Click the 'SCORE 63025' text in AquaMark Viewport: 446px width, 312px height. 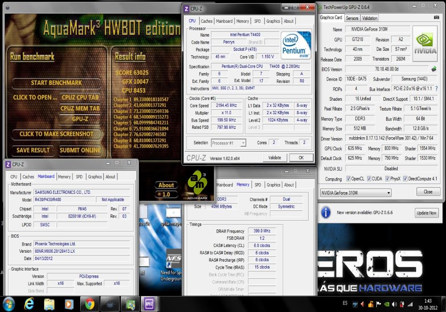[132, 73]
